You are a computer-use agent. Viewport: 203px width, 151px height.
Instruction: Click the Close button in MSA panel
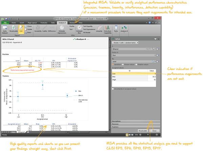point(154,131)
